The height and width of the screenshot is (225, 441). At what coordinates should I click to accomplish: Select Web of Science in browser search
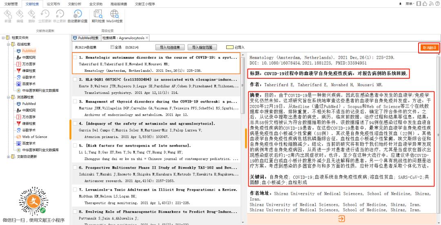tap(34, 137)
